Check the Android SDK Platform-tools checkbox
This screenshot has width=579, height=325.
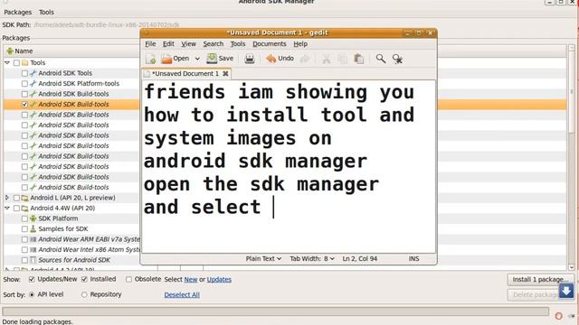tap(24, 84)
